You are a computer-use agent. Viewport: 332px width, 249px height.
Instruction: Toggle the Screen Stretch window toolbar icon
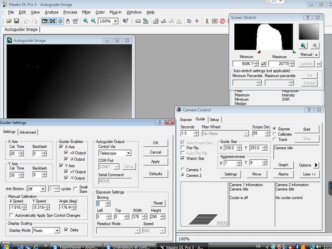[45, 21]
